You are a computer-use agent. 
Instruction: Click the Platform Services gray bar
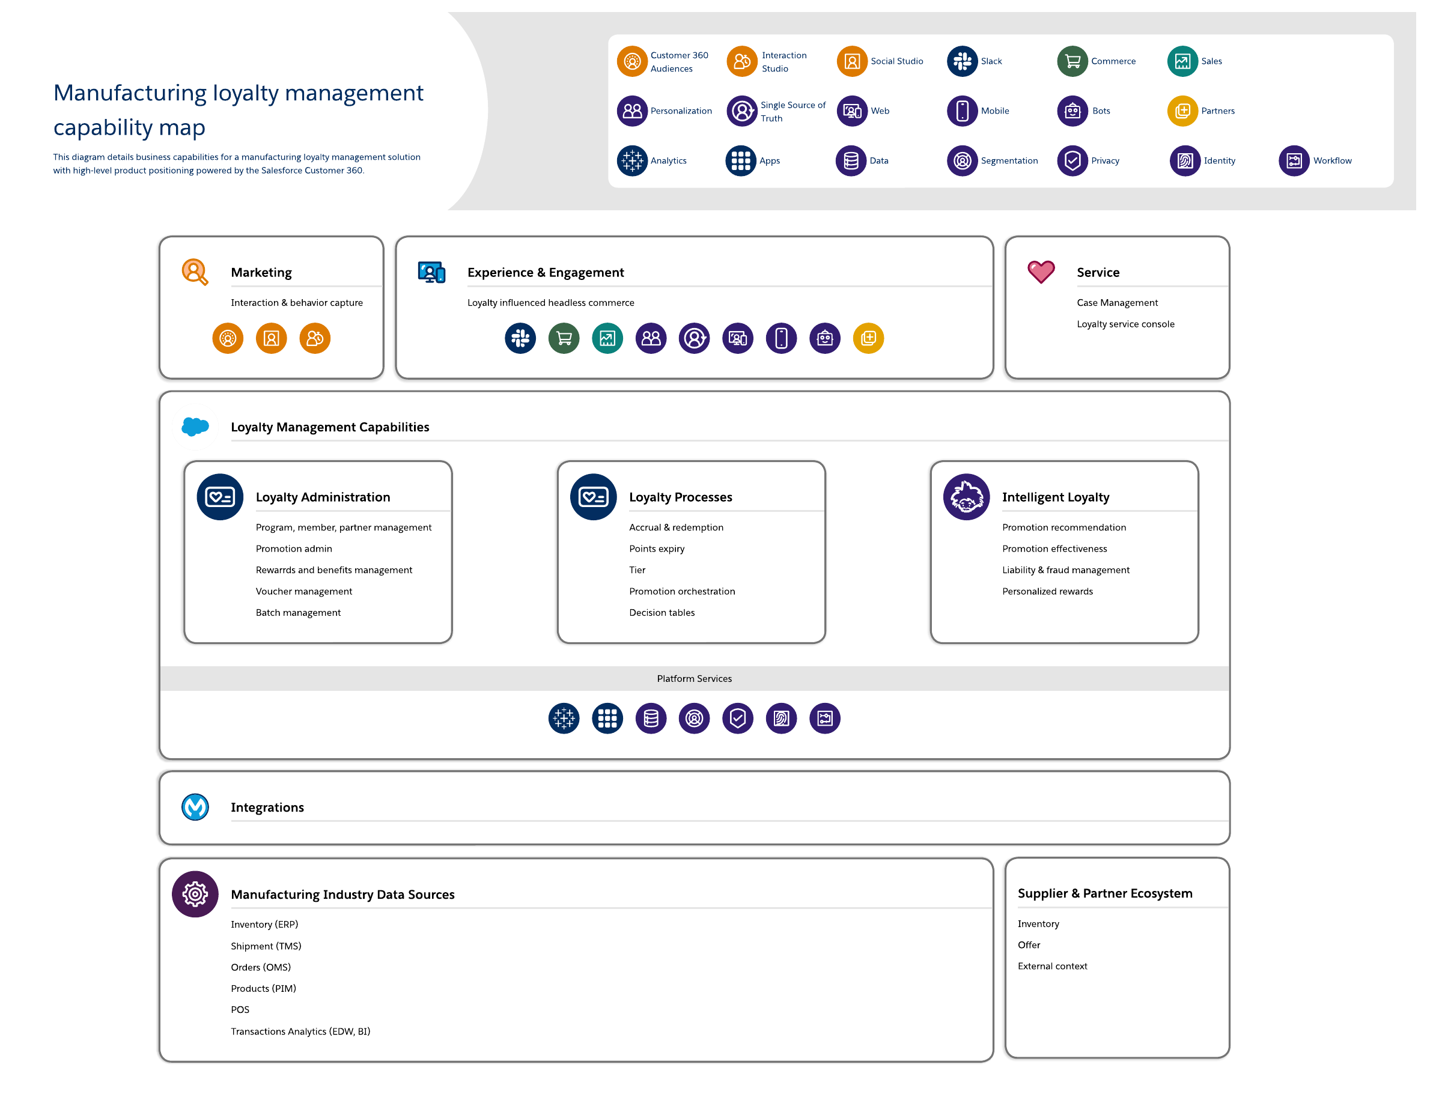click(x=693, y=678)
